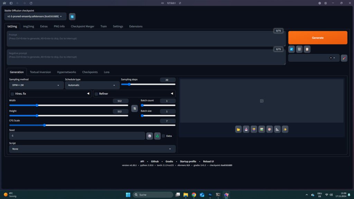Tick the Extra seed checkbox
This screenshot has height=199, width=354.
164,136
